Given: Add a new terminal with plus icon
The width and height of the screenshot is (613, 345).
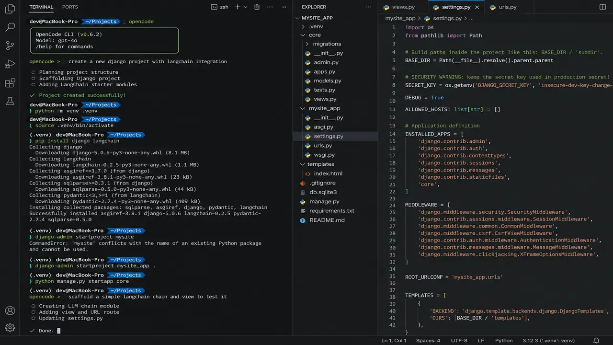Looking at the screenshot, I should coord(237,7).
